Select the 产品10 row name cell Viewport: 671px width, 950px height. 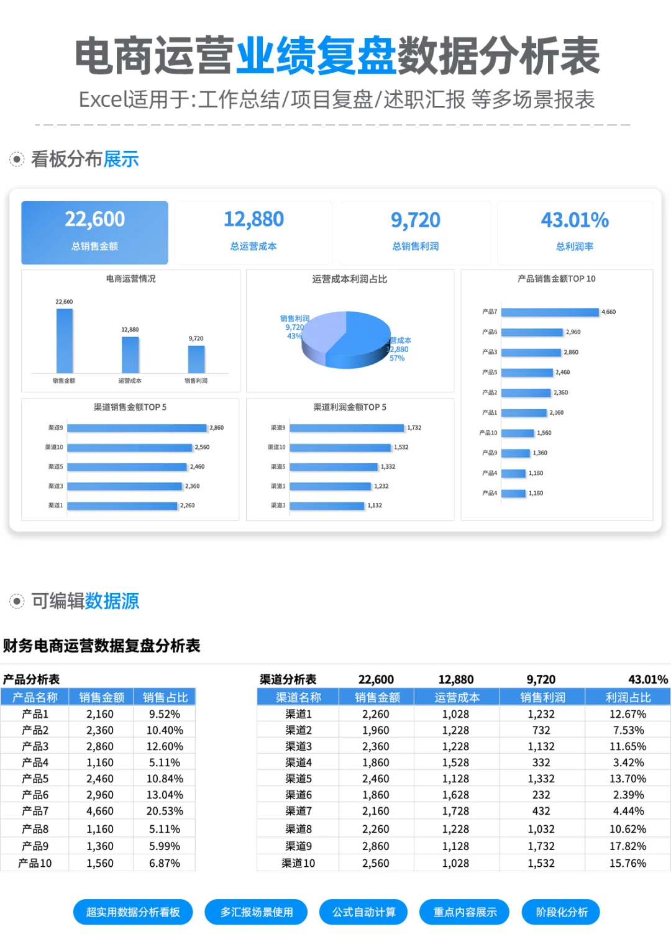click(35, 863)
